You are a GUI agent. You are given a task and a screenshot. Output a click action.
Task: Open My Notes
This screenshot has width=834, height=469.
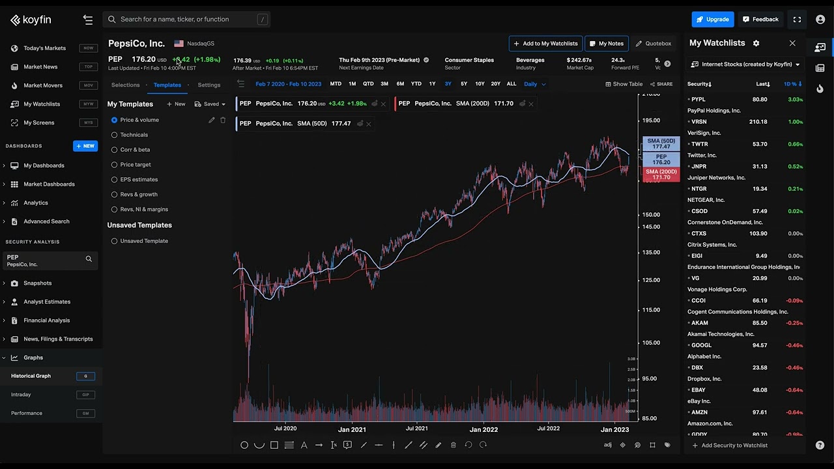coord(606,44)
